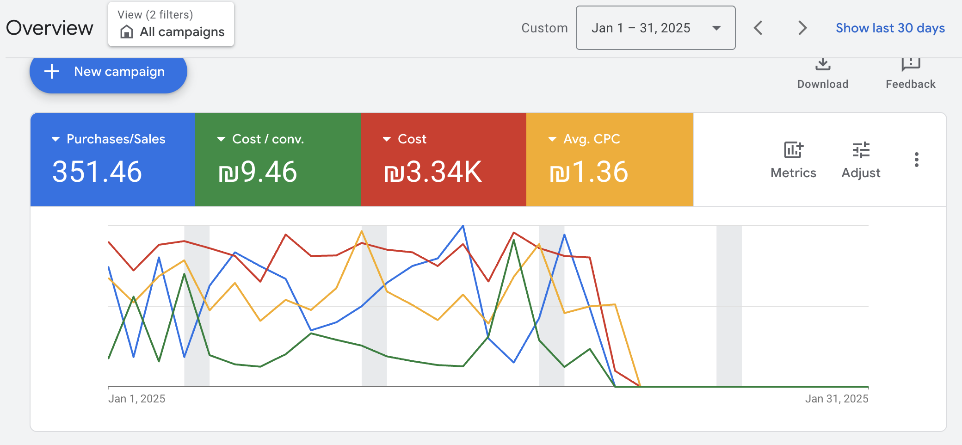
Task: Select the Avg. CPC metric card
Action: [x=609, y=160]
